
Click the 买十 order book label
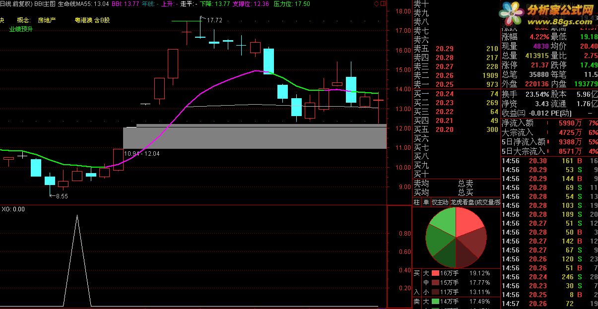(421, 174)
